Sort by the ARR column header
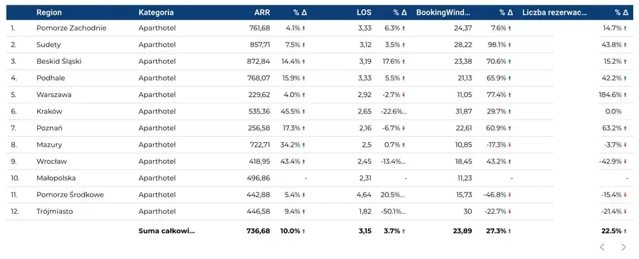 pos(262,13)
